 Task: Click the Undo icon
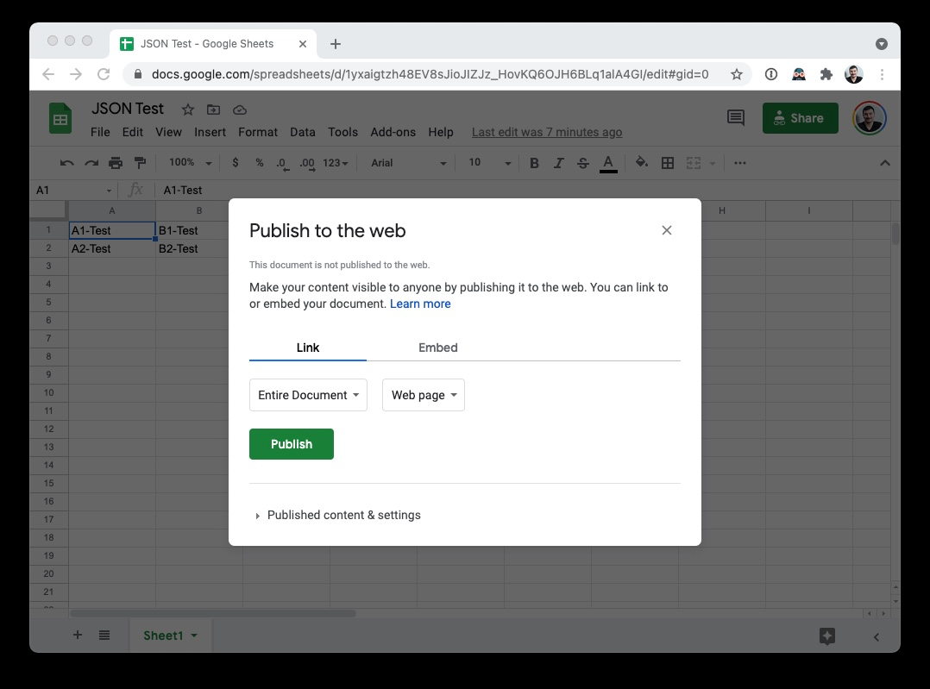[66, 162]
